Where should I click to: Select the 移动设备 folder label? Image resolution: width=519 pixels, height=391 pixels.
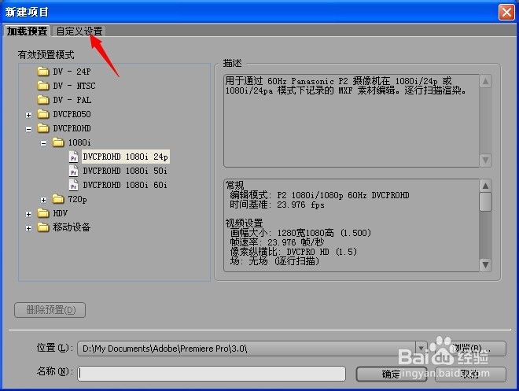pos(72,227)
